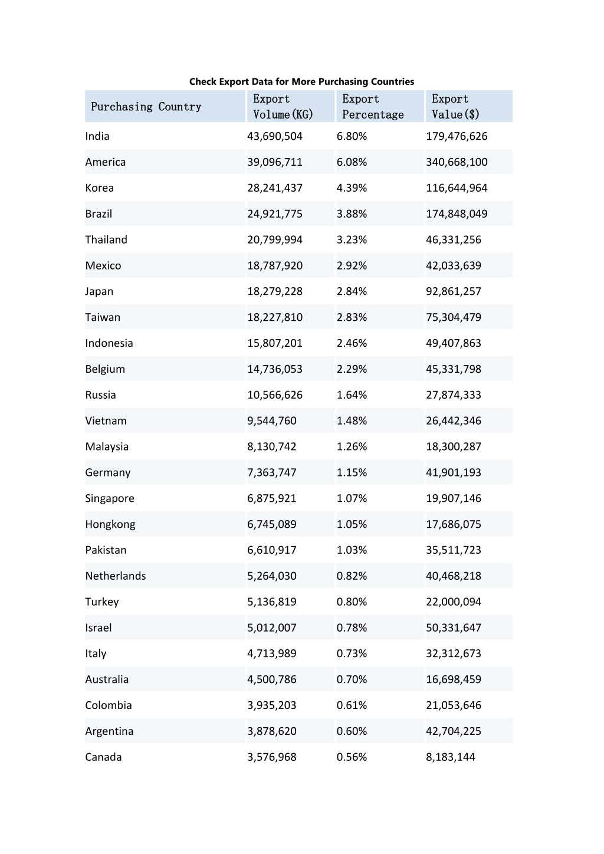Click Hongkong's export value 17,686,075
The height and width of the screenshot is (854, 604).
pyautogui.click(x=454, y=524)
